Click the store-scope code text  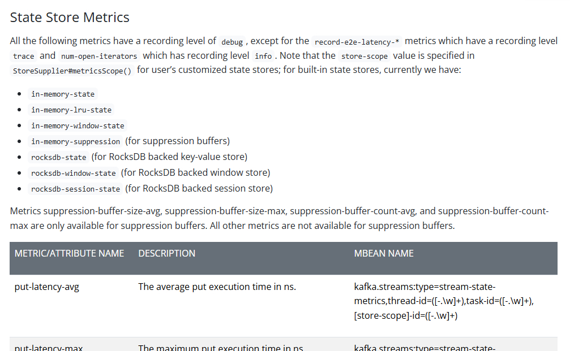pos(364,56)
